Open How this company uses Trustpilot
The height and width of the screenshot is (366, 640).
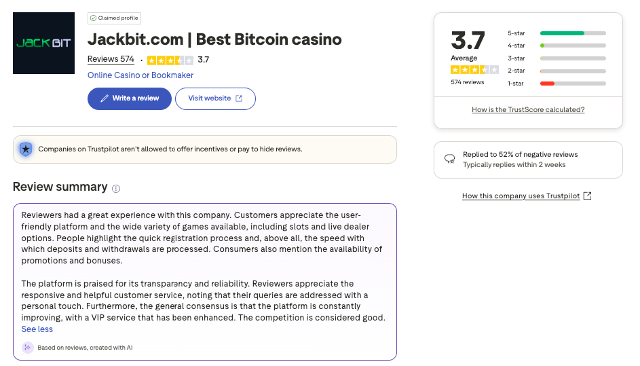pyautogui.click(x=521, y=196)
